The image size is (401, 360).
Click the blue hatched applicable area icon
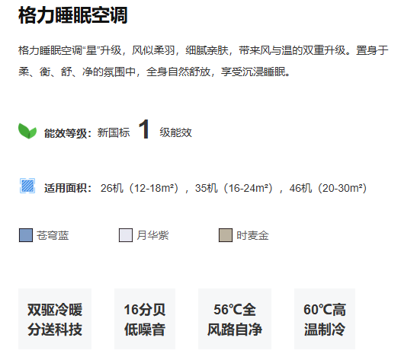(x=27, y=186)
